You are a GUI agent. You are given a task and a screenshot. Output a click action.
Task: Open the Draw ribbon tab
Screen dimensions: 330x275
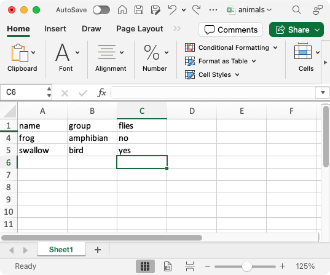pyautogui.click(x=92, y=29)
